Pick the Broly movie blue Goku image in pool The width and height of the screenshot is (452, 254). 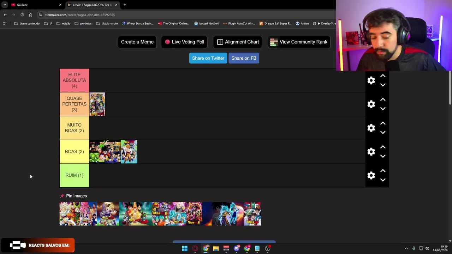point(223,214)
